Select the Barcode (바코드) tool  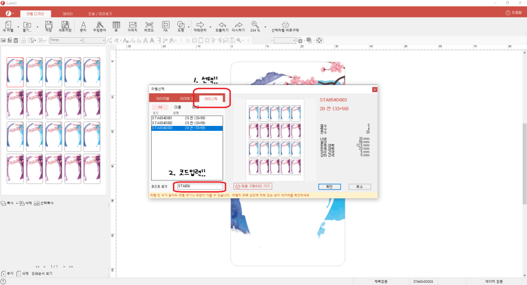point(149,25)
